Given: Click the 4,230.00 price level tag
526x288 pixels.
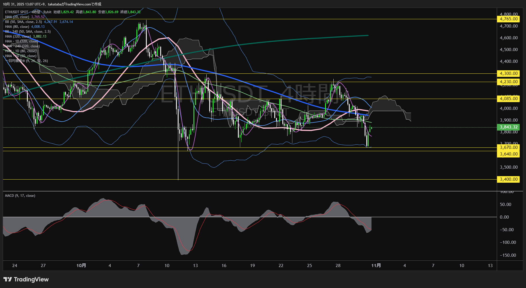Looking at the screenshot, I should click(509, 82).
